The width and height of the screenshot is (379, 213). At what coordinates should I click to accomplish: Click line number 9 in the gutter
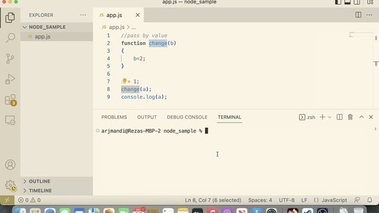point(108,97)
